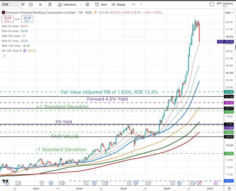Click the orange market status sun icon
Screen dimensions: 236x191
(x=95, y=12)
